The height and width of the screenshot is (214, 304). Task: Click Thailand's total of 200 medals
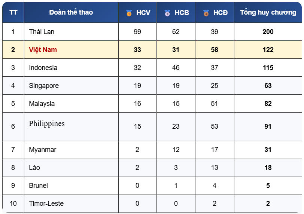pyautogui.click(x=268, y=32)
